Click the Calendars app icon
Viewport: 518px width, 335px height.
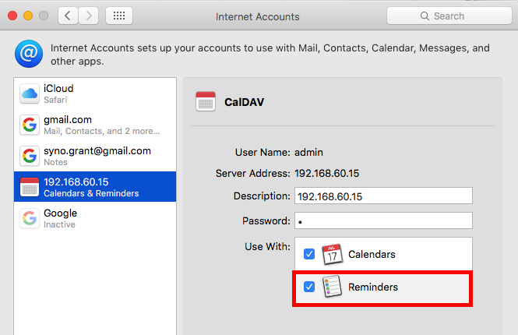(x=333, y=254)
